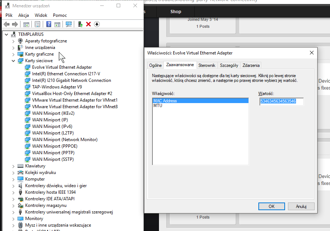Click the Help toolbar icon with question mark

coord(49,24)
